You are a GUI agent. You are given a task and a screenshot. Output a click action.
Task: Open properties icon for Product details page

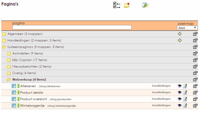[x=195, y=93]
